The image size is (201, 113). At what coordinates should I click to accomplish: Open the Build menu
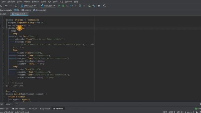coord(44,2)
